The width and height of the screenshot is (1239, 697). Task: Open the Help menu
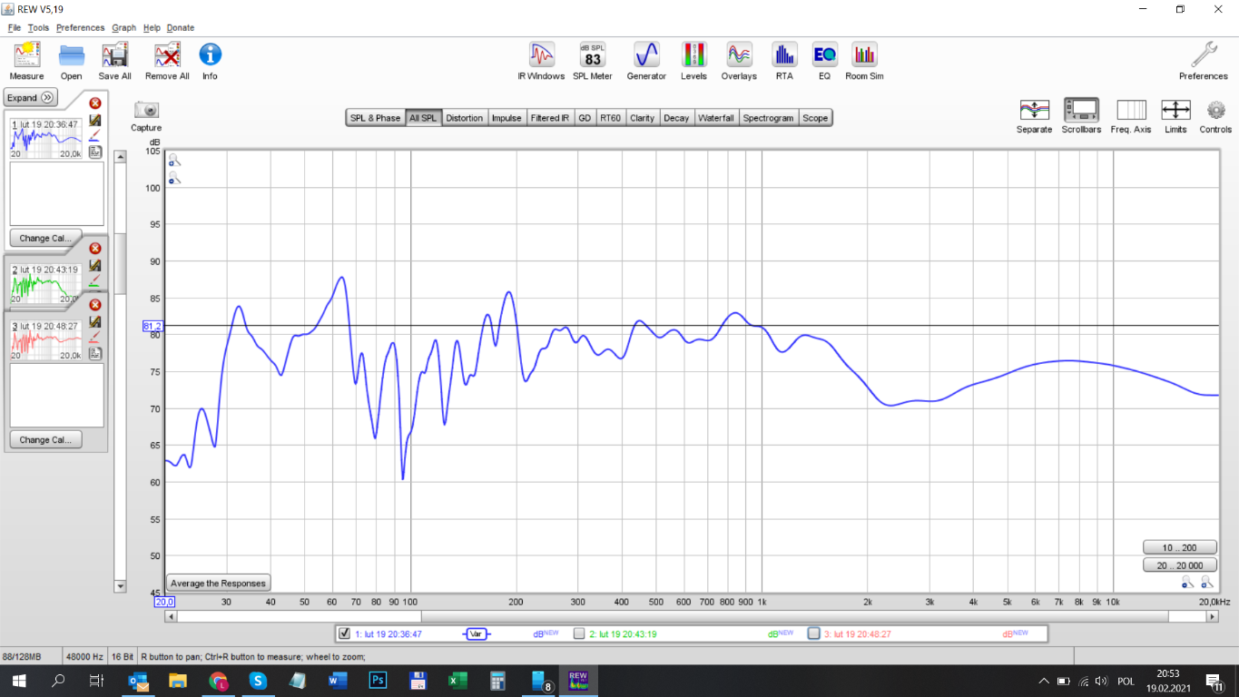(152, 27)
